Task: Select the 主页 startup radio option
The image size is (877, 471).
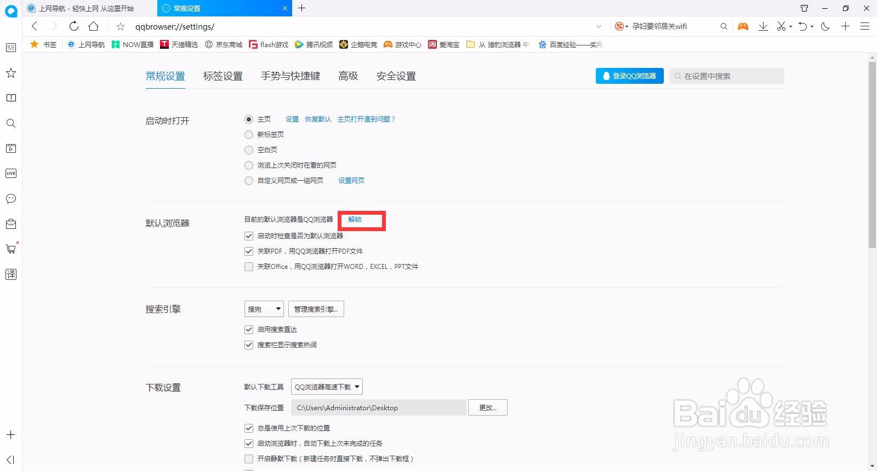Action: tap(249, 119)
